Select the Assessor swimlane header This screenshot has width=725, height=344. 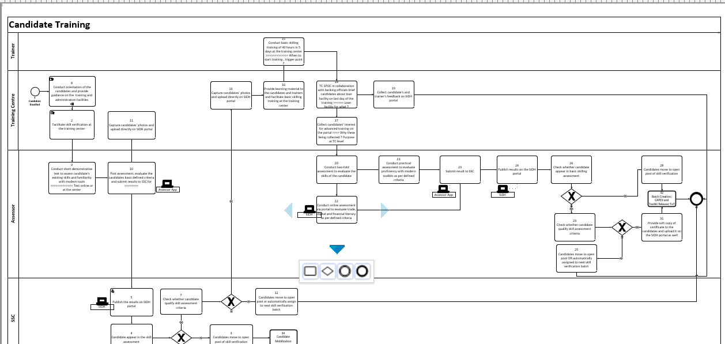tap(13, 213)
